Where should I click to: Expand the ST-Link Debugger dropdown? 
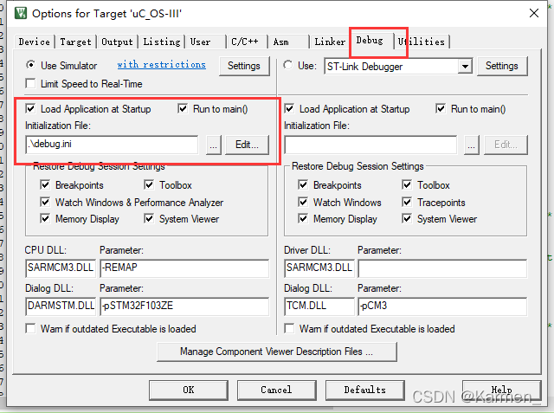coord(465,66)
